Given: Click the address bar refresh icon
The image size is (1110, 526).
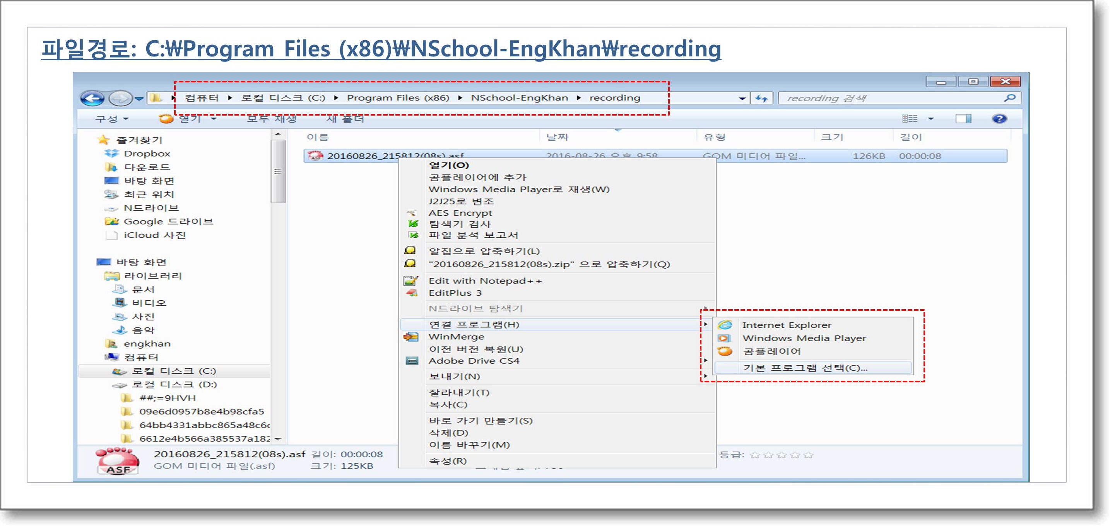Looking at the screenshot, I should 761,99.
